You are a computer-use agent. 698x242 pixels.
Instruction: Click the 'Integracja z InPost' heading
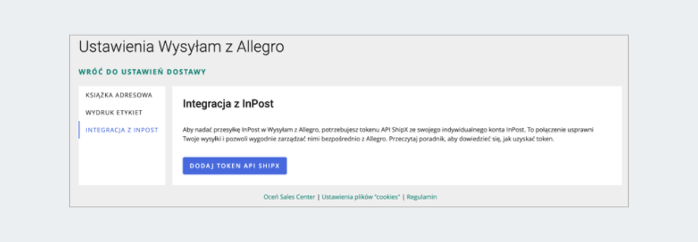tap(228, 104)
